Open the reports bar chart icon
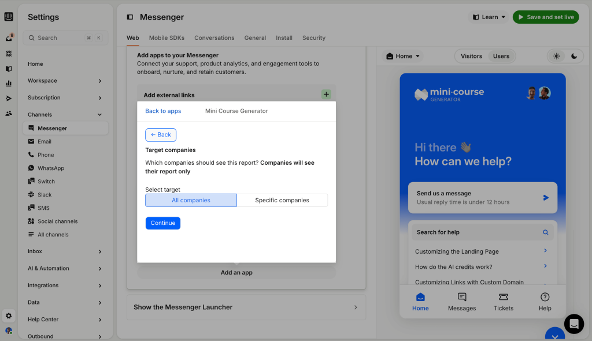Image resolution: width=592 pixels, height=341 pixels. pos(9,83)
